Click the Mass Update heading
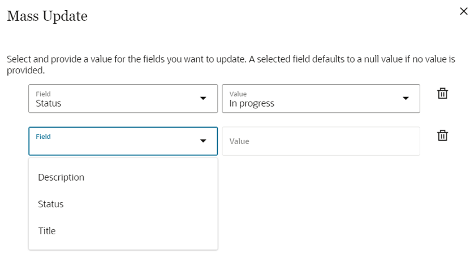Viewport: 474px width, 258px height. pyautogui.click(x=47, y=16)
